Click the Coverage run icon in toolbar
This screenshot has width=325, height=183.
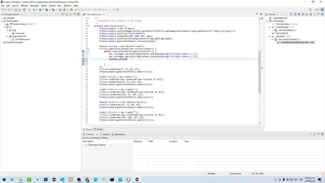47,10
